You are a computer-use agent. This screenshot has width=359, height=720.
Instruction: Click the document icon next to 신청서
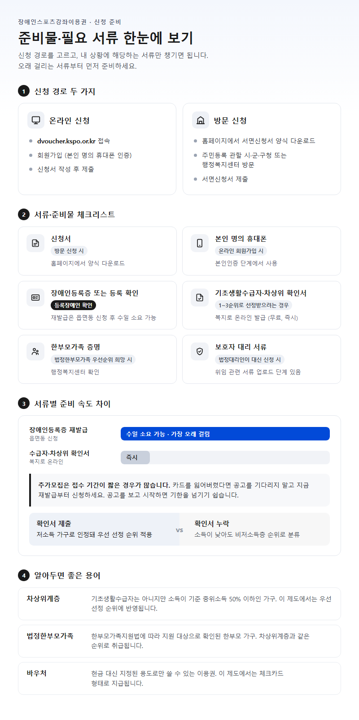(x=35, y=243)
